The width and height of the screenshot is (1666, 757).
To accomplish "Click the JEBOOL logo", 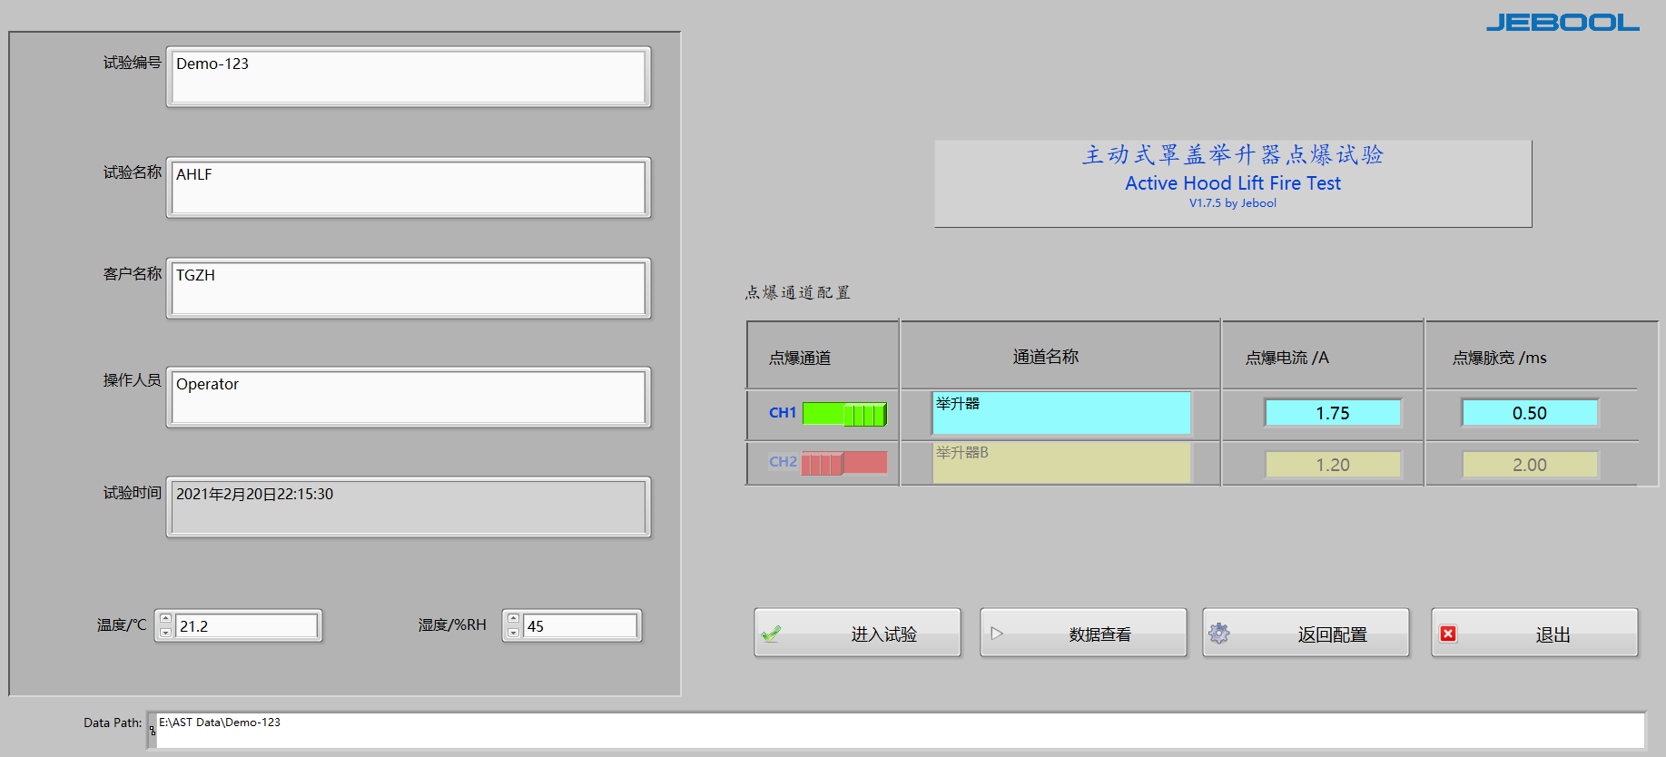I will (1562, 23).
